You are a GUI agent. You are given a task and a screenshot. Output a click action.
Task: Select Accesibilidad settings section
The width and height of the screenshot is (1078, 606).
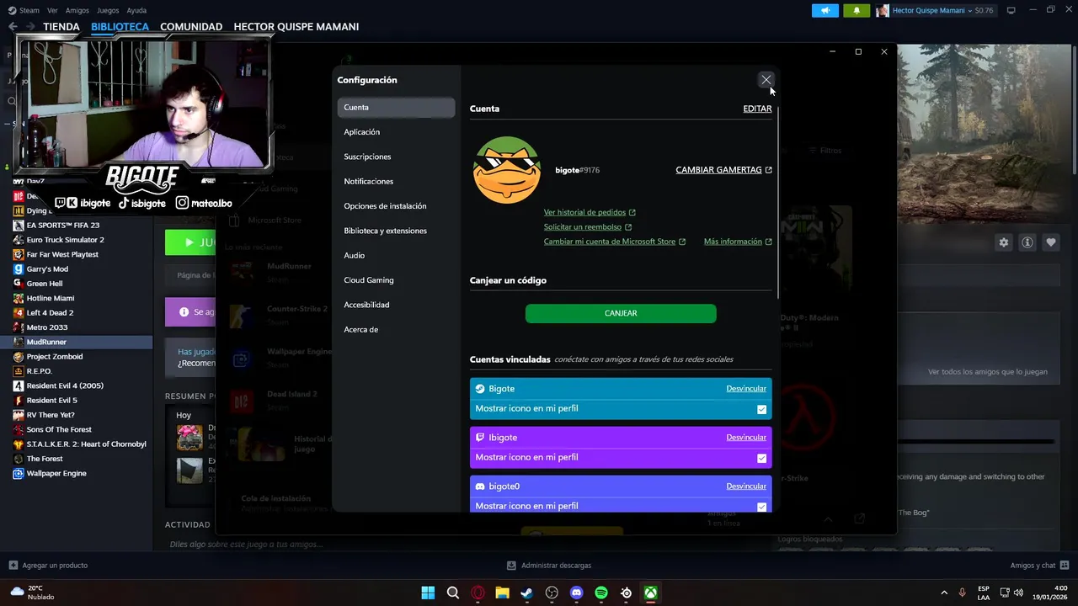[396, 305]
